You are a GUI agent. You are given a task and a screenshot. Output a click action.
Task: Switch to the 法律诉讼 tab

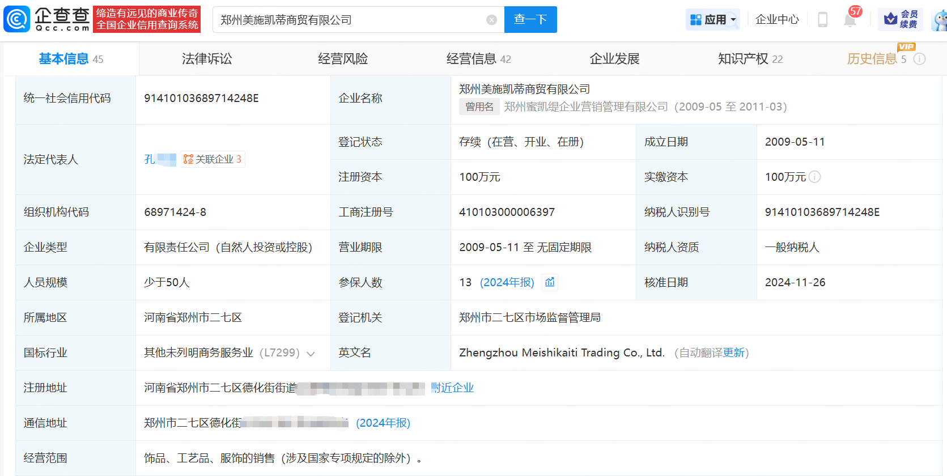pyautogui.click(x=207, y=59)
